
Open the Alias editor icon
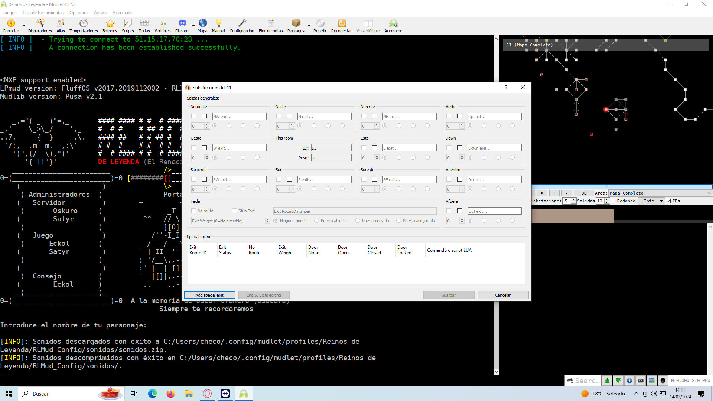click(61, 26)
